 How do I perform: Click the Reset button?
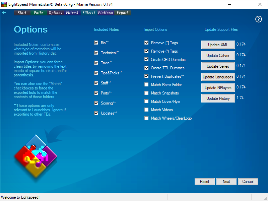(205, 182)
